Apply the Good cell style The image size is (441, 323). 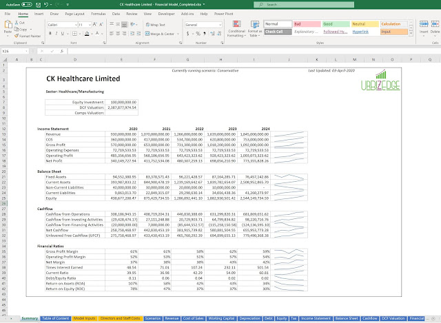336,24
